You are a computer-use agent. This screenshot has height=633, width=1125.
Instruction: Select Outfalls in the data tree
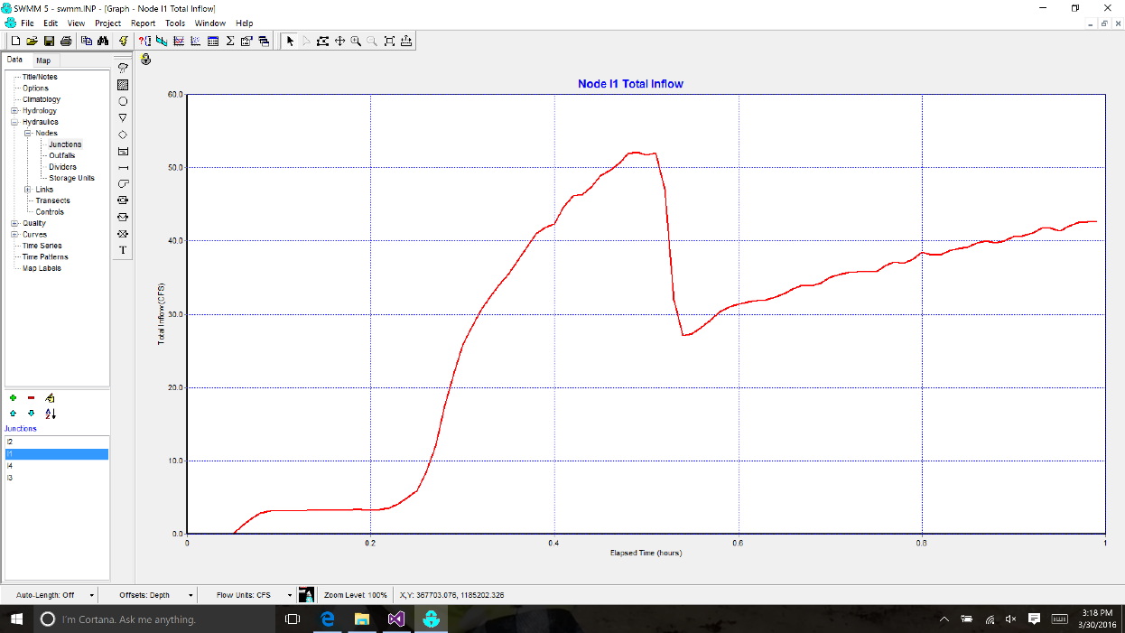[x=62, y=155]
